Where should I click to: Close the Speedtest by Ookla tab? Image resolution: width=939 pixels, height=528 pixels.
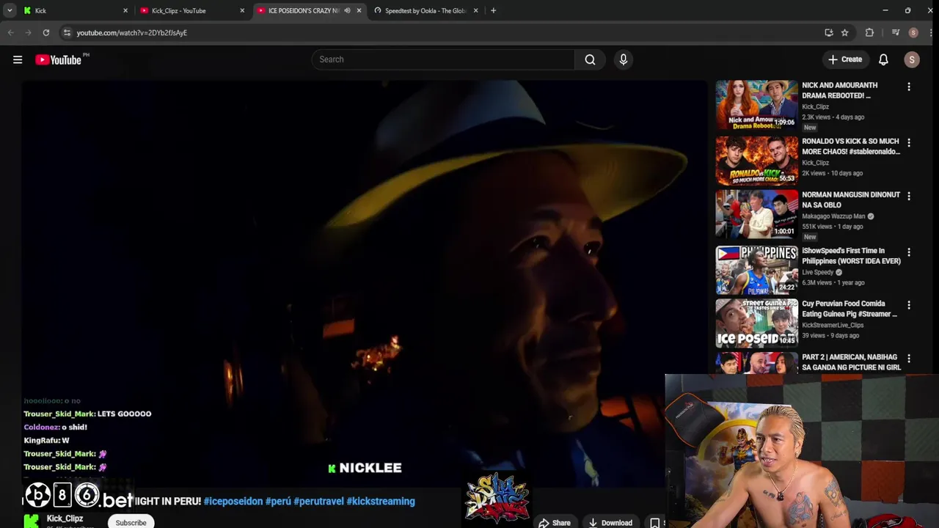click(475, 10)
